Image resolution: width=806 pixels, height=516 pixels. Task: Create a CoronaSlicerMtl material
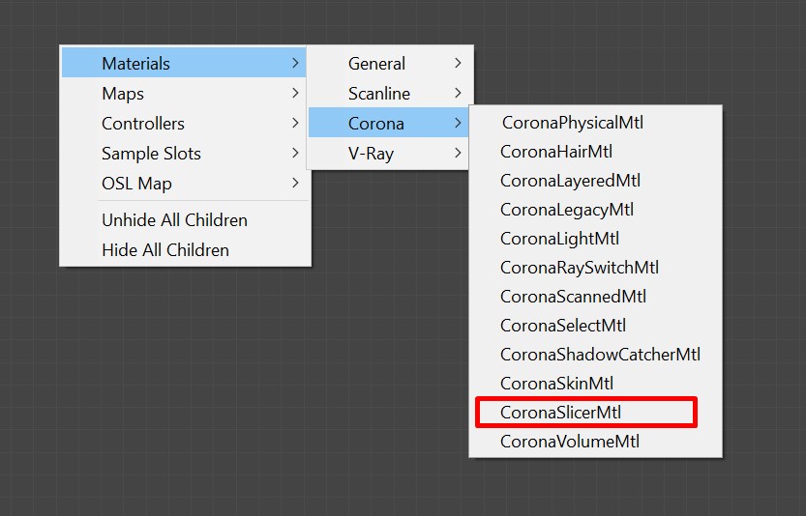[595, 413]
